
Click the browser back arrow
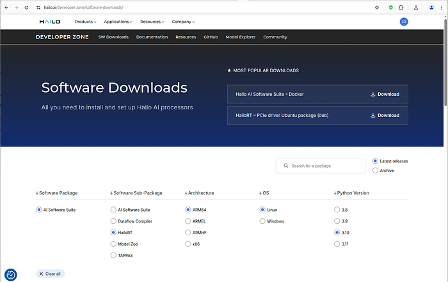pyautogui.click(x=6, y=7)
